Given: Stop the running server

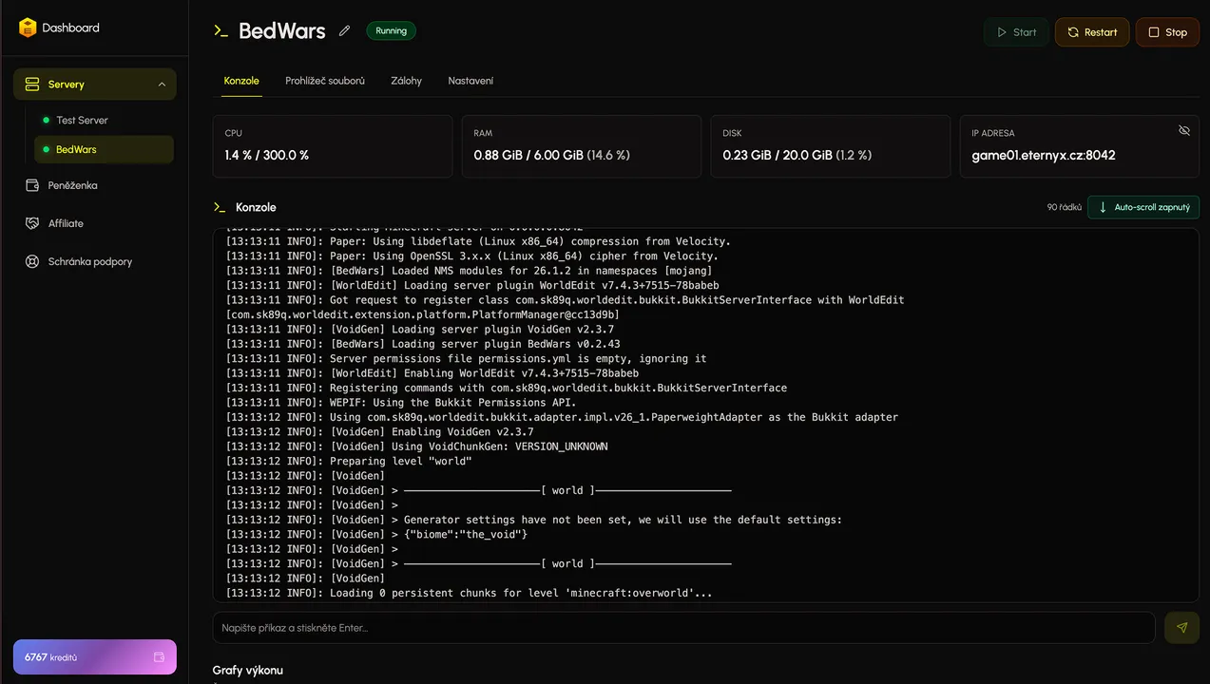Looking at the screenshot, I should (x=1167, y=32).
